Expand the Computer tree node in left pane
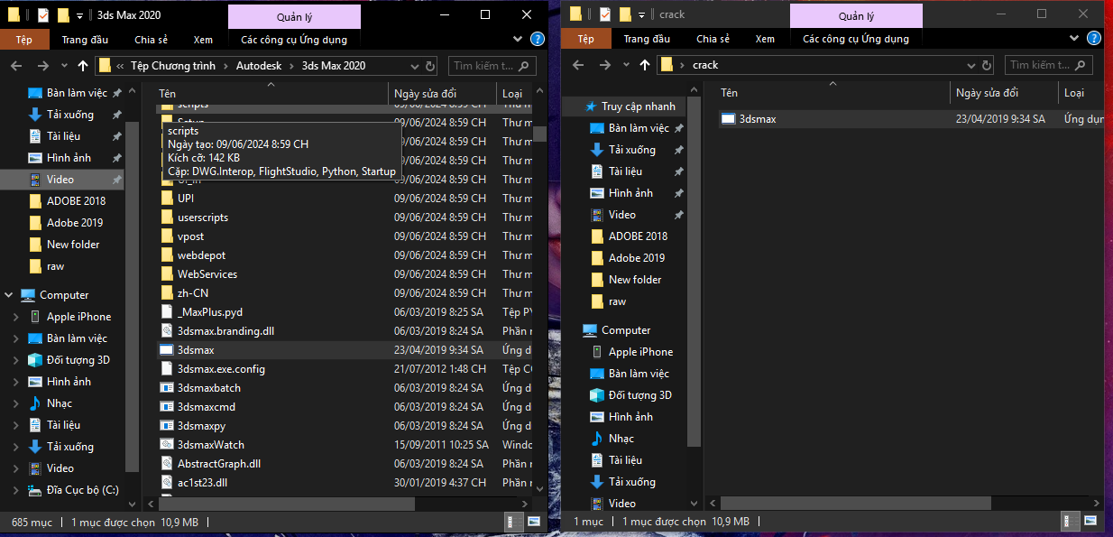The image size is (1113, 537). click(9, 294)
